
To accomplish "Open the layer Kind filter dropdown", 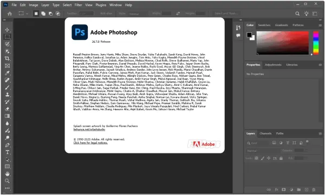I will pos(258,143).
